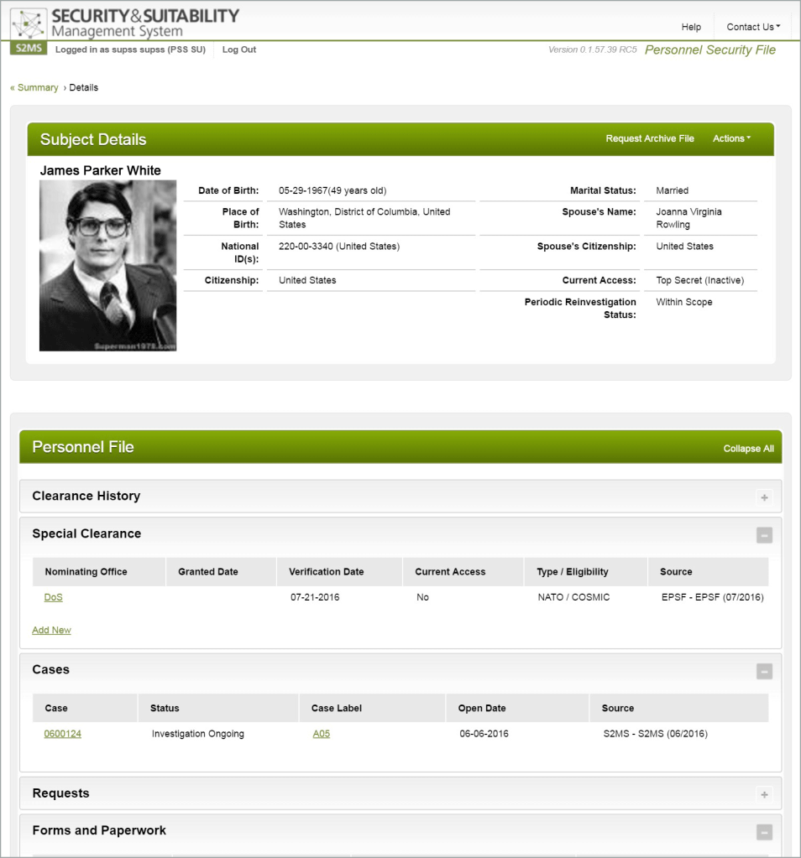801x858 pixels.
Task: Expand the Clearance History section plus icon
Action: [764, 497]
